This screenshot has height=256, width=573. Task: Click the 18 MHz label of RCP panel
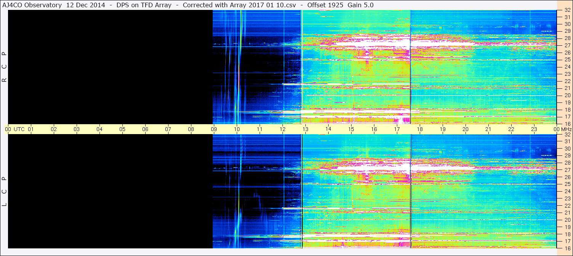[567, 109]
